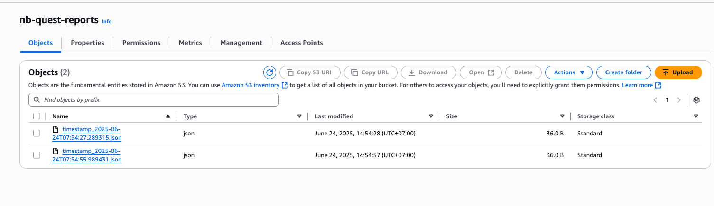The height and width of the screenshot is (206, 714).
Task: Select checkbox for 07:54:55.989431 json file
Action: point(37,155)
